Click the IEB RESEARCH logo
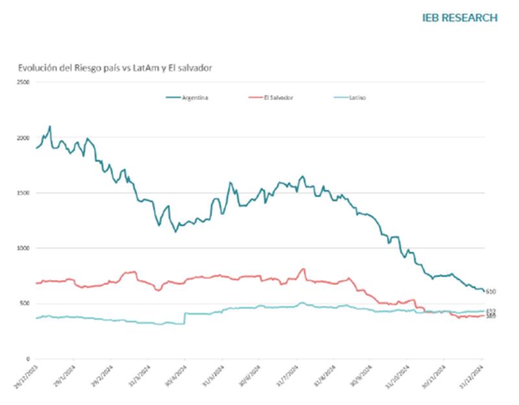Viewport: 519px width, 405px height. click(460, 18)
